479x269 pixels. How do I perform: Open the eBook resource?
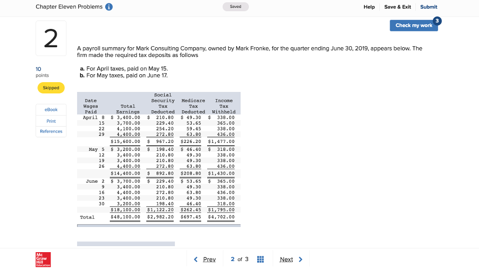tap(51, 110)
